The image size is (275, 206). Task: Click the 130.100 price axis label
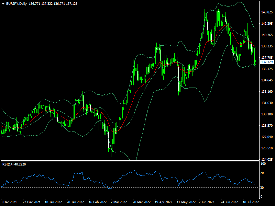tap(267, 114)
